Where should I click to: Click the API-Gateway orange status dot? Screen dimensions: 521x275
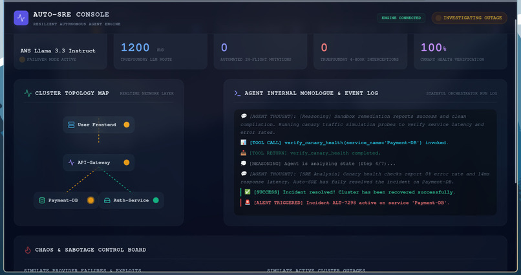pos(127,162)
